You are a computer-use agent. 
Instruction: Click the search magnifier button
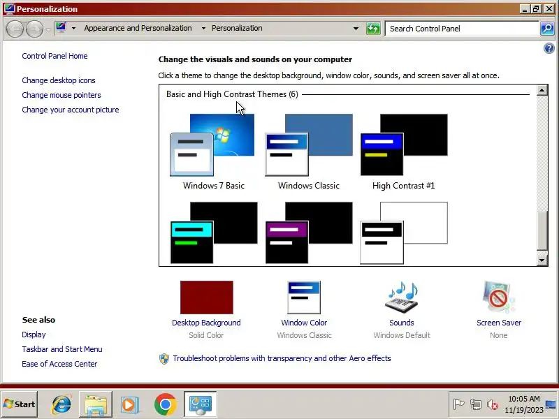[547, 29]
